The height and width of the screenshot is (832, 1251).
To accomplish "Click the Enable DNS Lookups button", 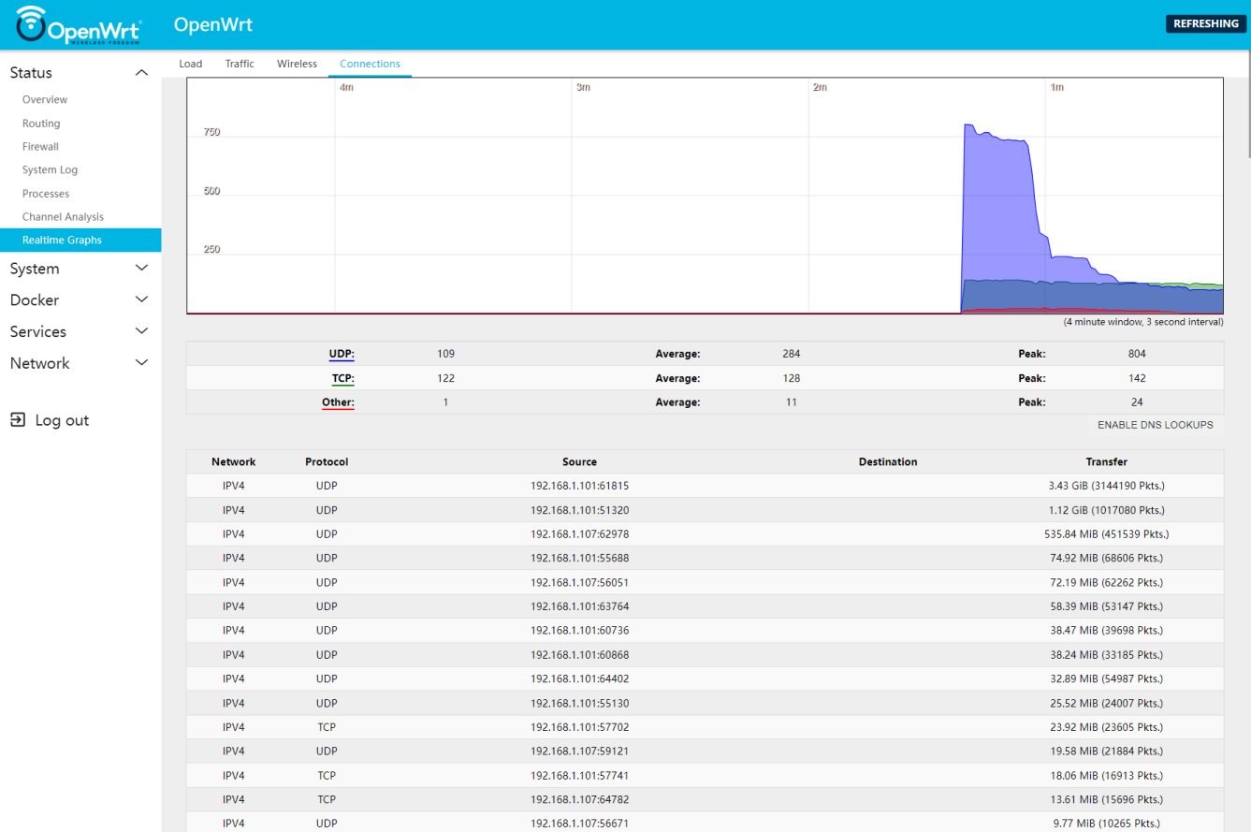I will [x=1155, y=425].
